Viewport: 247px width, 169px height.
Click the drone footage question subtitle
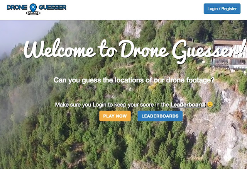tap(134, 80)
